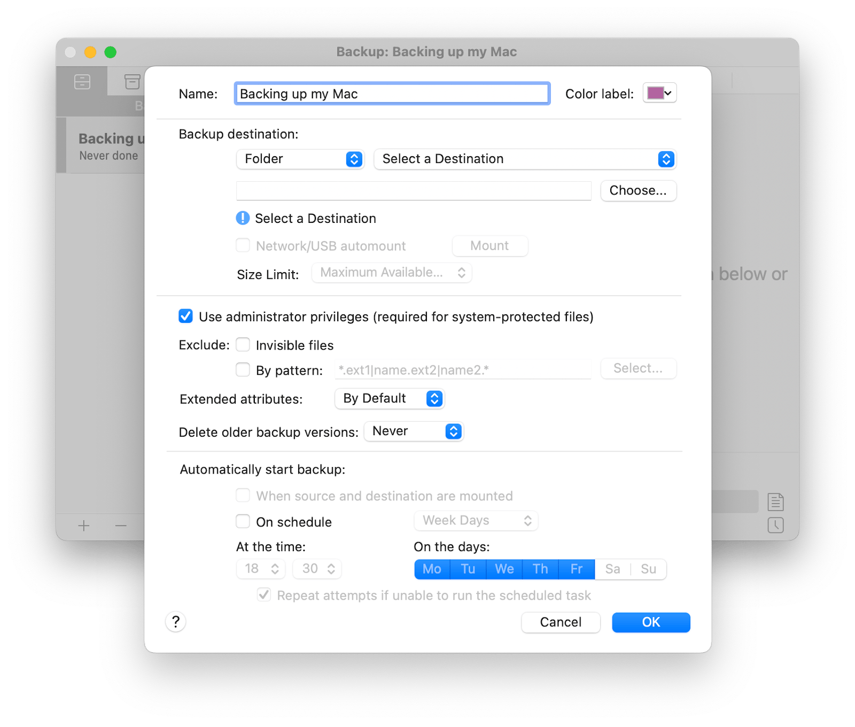Open the Select a Destination dropdown
This screenshot has height=727, width=855.
(x=525, y=159)
